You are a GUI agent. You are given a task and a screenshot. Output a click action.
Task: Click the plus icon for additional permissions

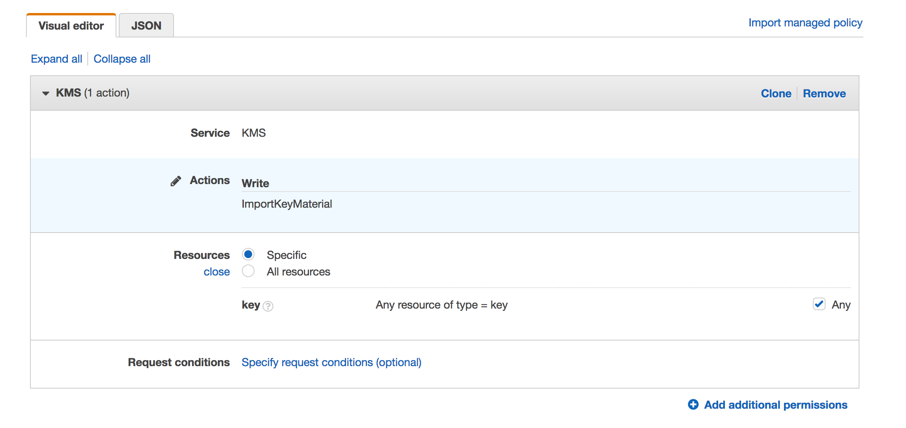(x=693, y=404)
